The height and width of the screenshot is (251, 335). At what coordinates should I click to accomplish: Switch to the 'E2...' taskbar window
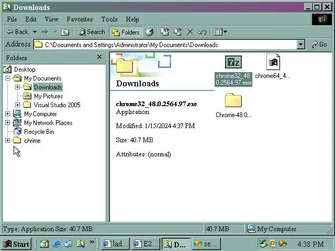[146, 244]
